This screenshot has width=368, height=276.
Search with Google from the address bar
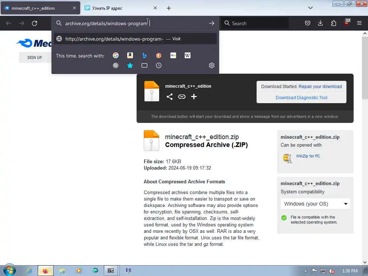(115, 55)
